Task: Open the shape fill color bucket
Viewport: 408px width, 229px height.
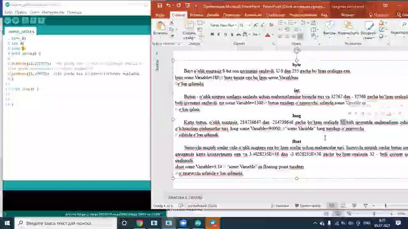Action: click(382, 23)
